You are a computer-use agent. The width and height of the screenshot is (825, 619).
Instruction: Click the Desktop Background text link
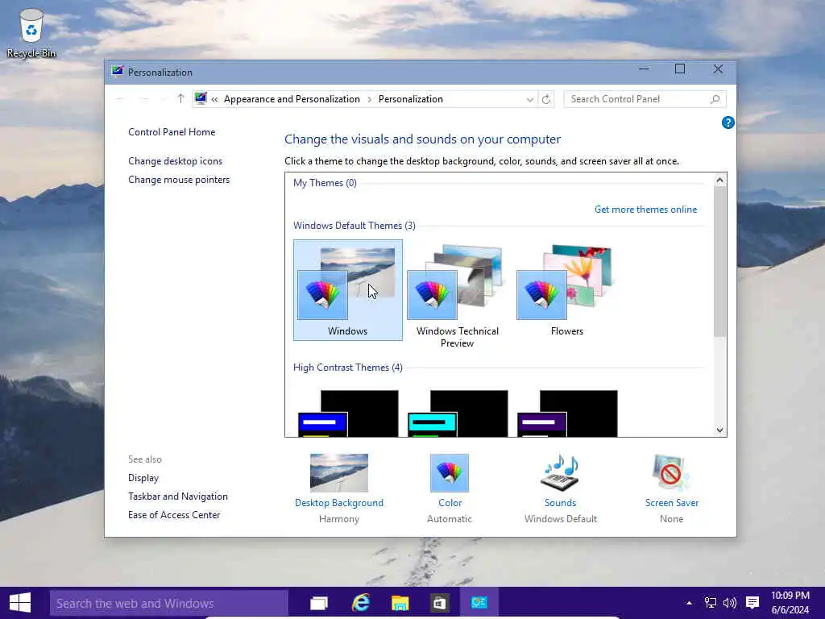[339, 503]
